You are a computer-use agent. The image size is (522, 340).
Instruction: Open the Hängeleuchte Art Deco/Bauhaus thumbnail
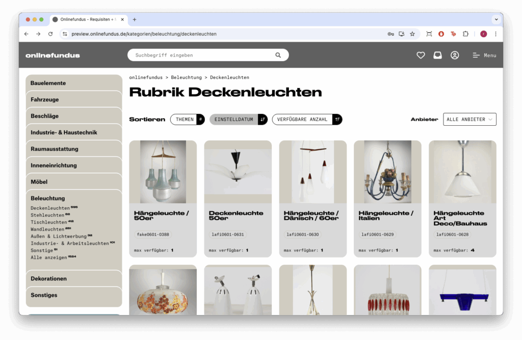point(462,172)
